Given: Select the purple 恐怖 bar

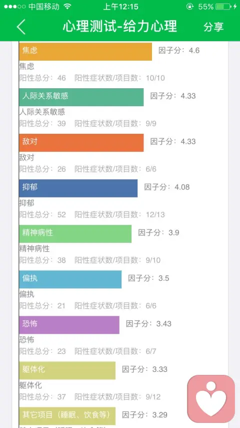Looking at the screenshot, I should [69, 325].
